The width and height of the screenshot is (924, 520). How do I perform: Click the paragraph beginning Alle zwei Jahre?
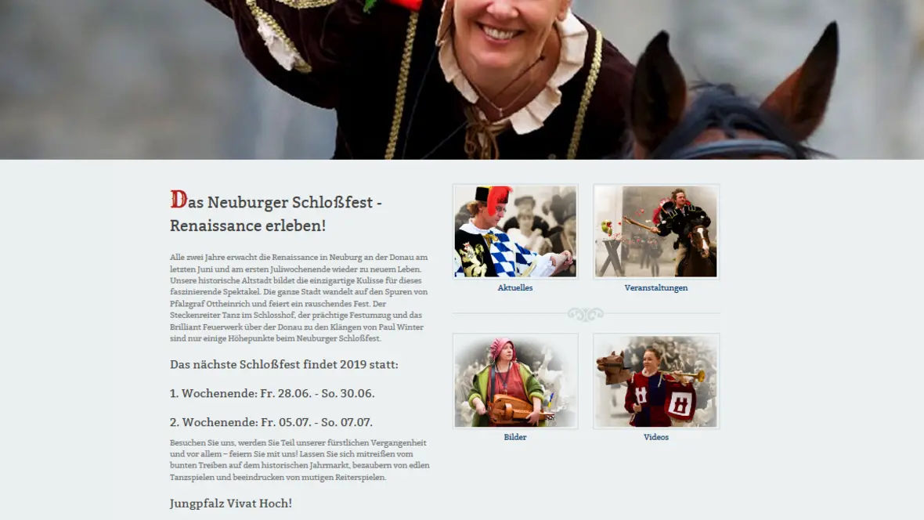pyautogui.click(x=299, y=298)
